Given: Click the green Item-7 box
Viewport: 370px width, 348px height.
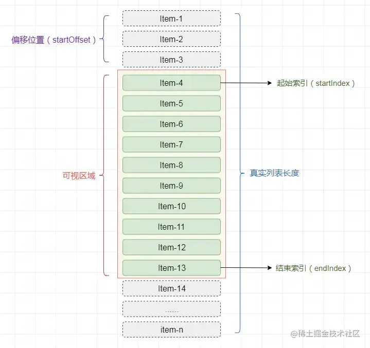Looking at the screenshot, I should point(171,144).
